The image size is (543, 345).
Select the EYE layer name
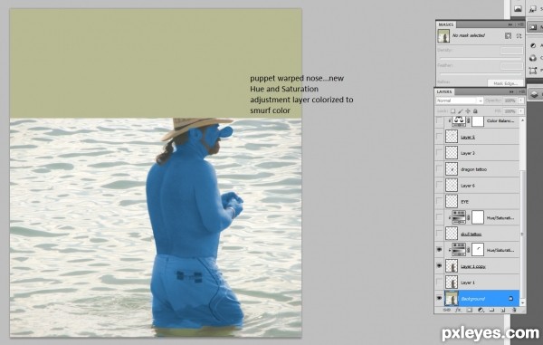tap(465, 202)
